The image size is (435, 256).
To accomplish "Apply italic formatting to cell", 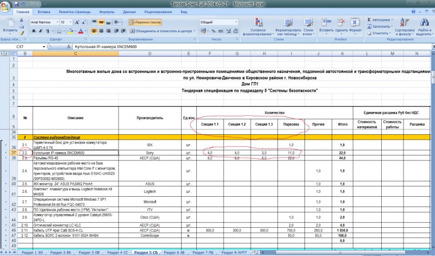I will point(41,32).
